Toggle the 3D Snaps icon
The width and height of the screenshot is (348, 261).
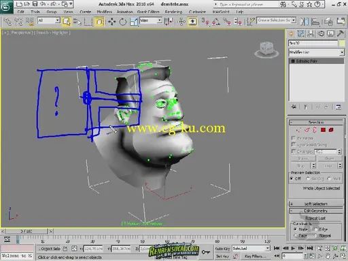tap(205, 22)
